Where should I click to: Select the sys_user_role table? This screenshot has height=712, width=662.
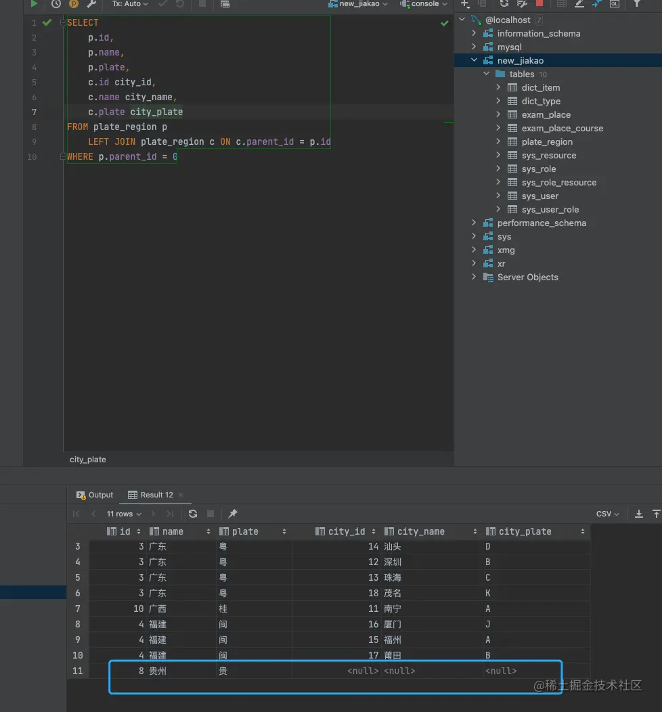550,210
